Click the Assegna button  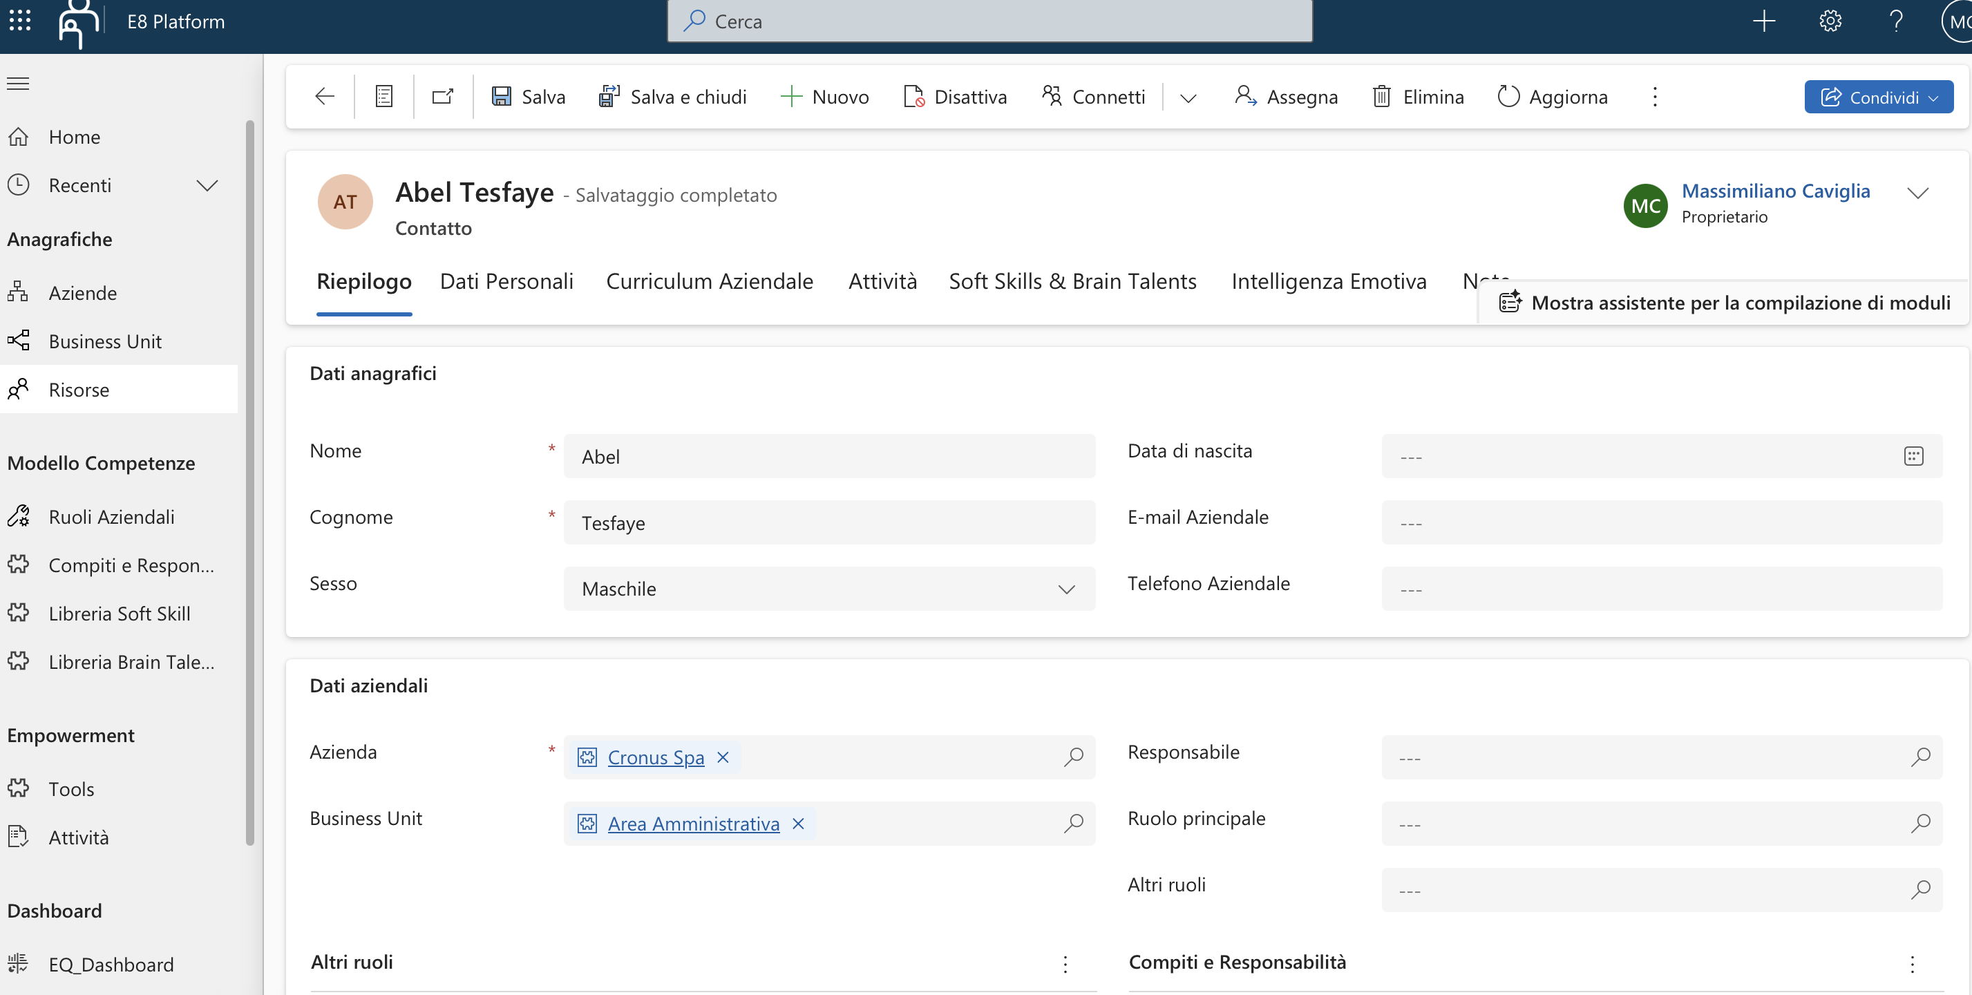[x=1286, y=97]
